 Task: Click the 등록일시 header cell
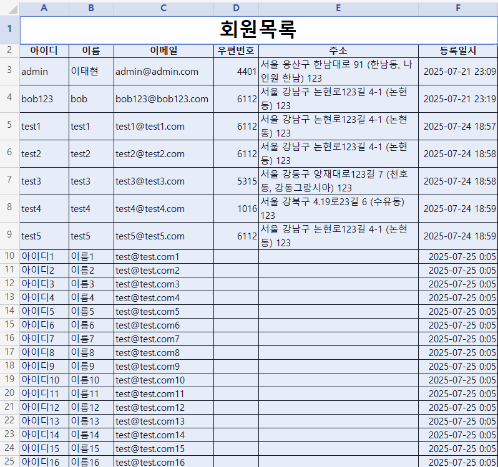458,51
